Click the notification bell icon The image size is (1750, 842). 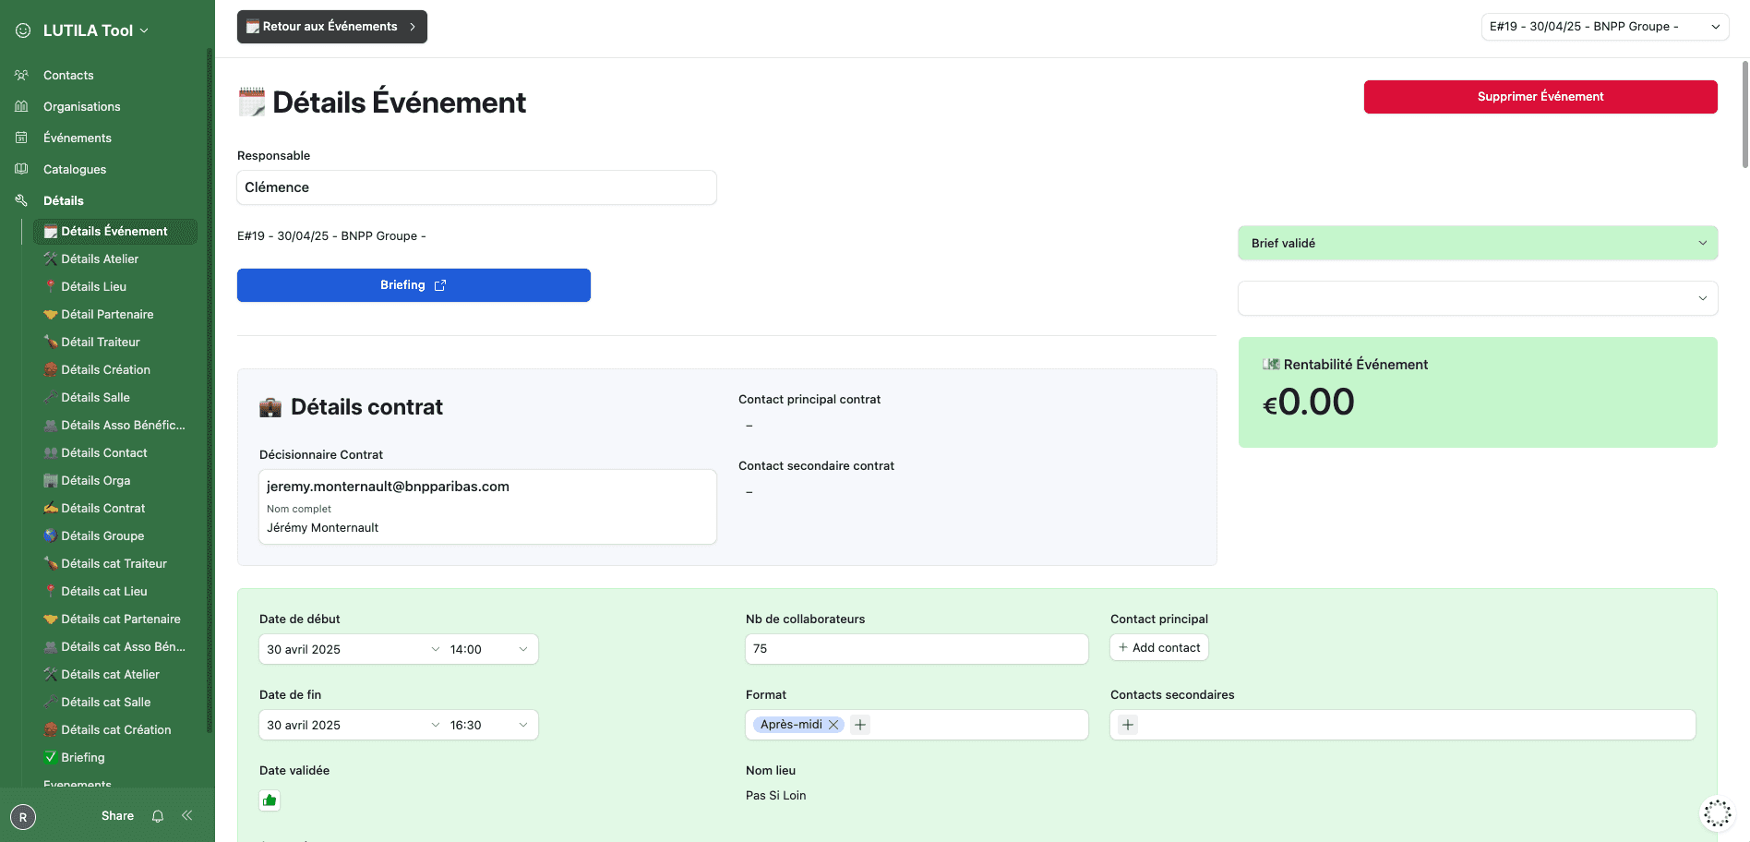(158, 816)
